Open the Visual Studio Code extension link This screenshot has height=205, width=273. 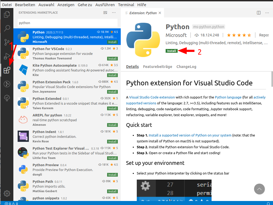tap(152, 97)
